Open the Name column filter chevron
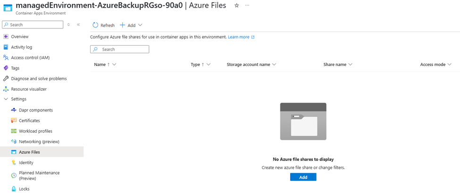The image size is (460, 193). click(x=114, y=65)
